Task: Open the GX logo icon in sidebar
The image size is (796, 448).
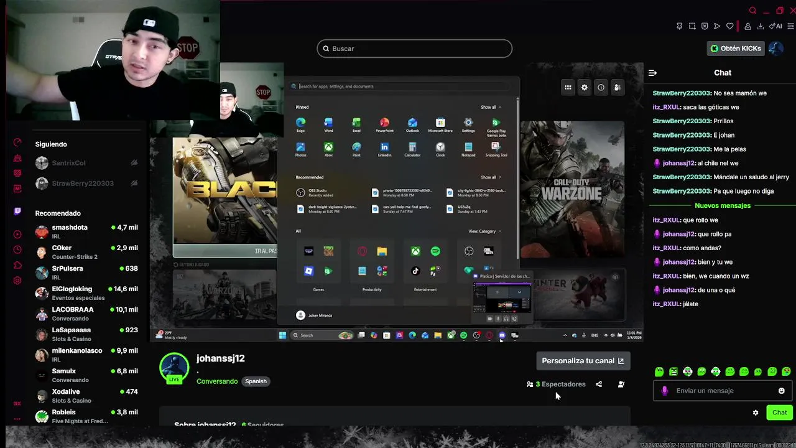Action: tap(17, 403)
